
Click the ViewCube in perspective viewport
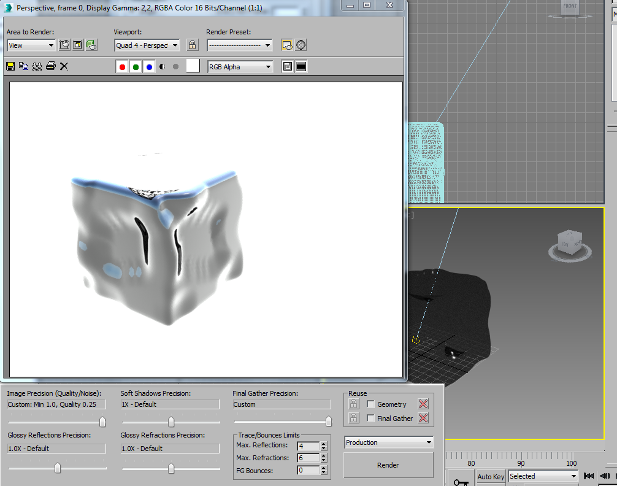tap(570, 245)
